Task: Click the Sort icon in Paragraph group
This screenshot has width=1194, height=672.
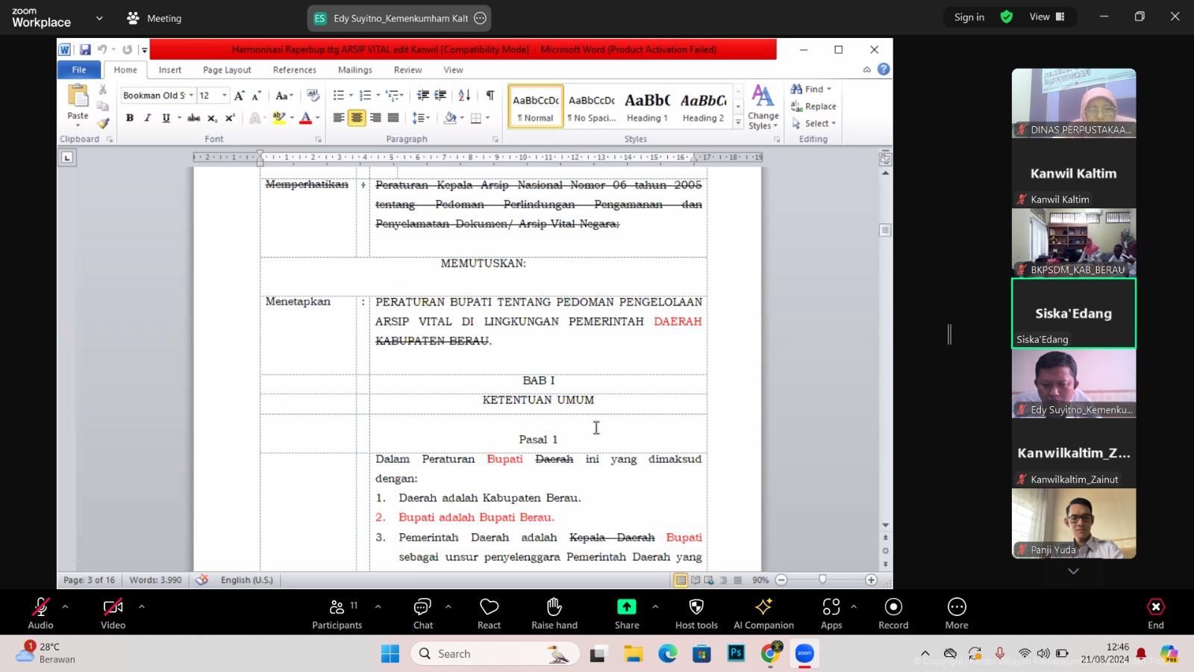Action: [x=464, y=95]
